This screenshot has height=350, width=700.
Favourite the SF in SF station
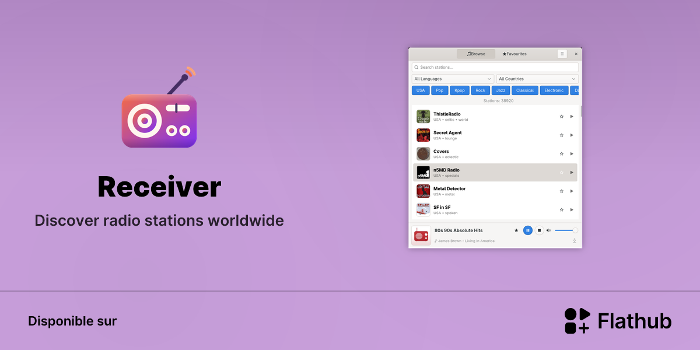tap(562, 210)
